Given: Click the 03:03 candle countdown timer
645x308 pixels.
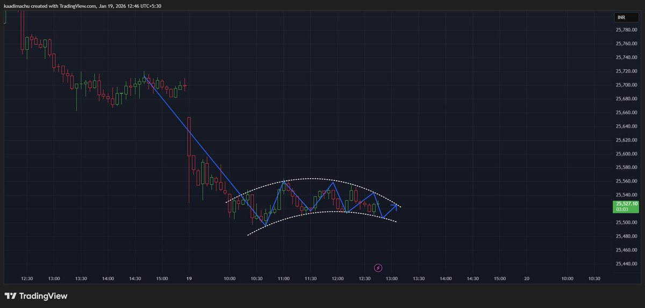Looking at the screenshot, I should (x=622, y=210).
